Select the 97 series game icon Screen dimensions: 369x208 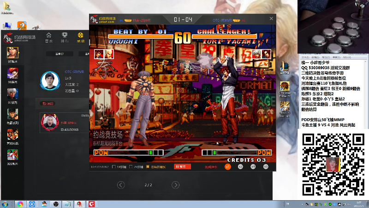[x=13, y=53]
